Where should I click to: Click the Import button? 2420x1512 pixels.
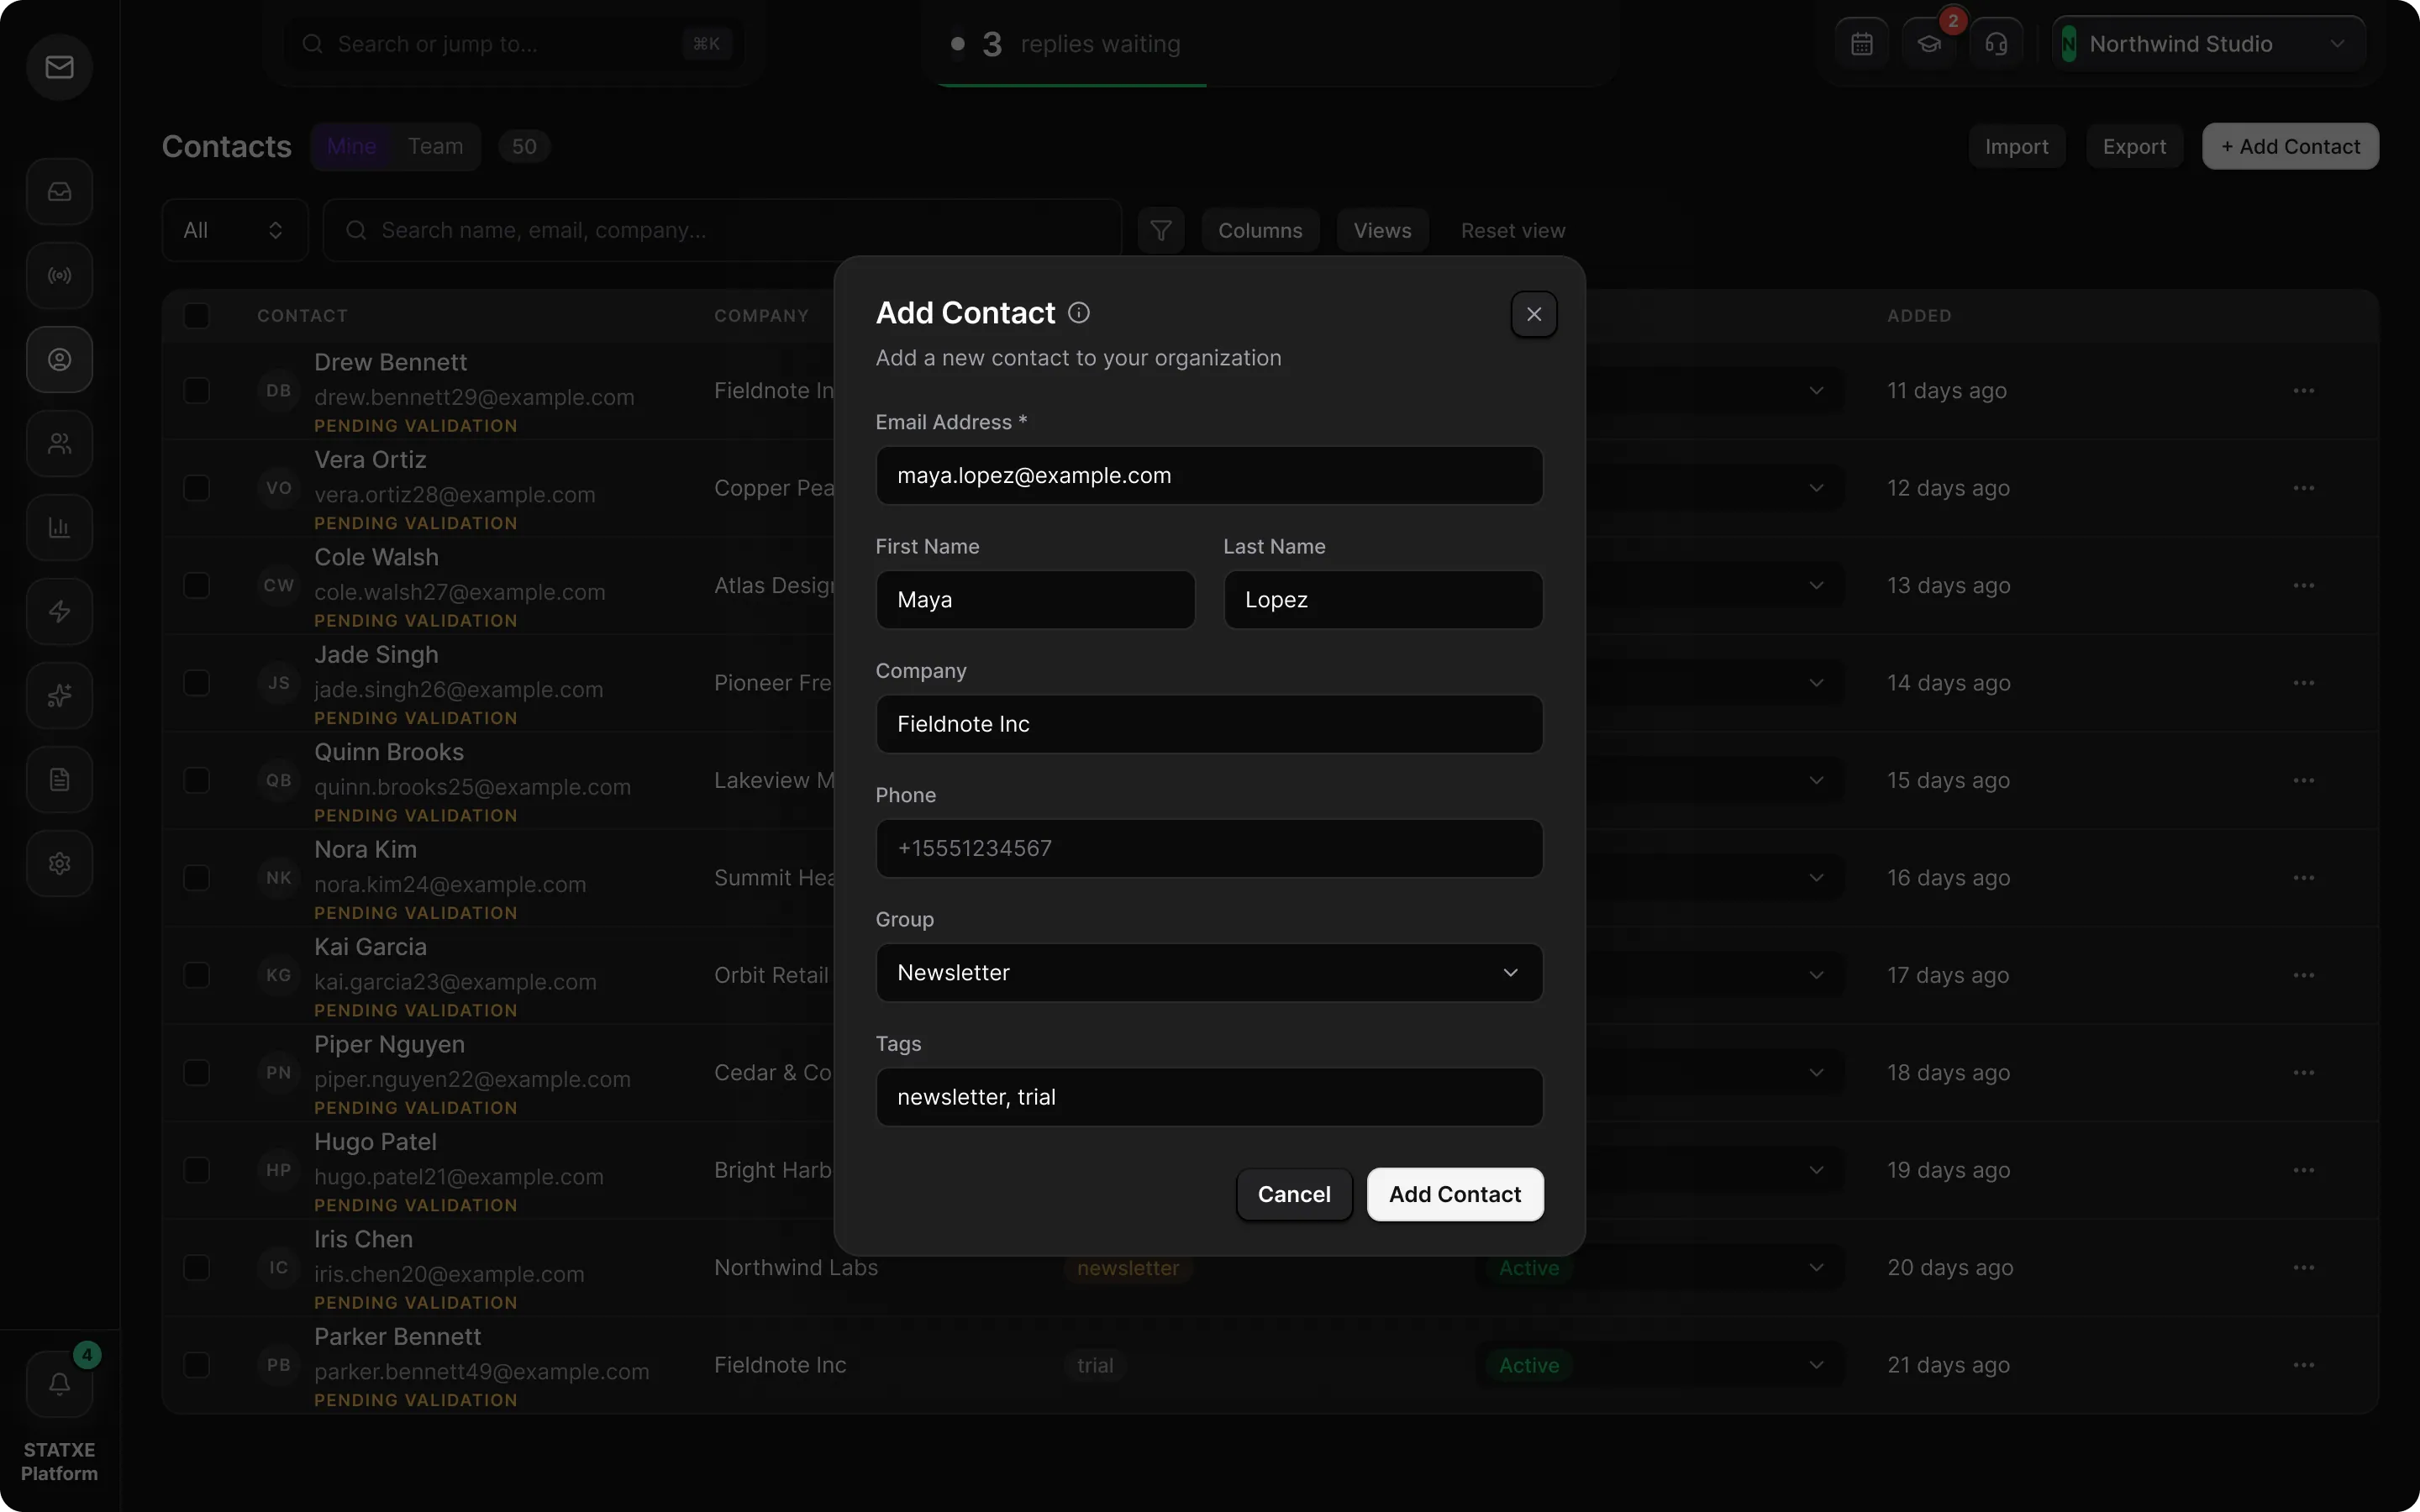pyautogui.click(x=2016, y=147)
